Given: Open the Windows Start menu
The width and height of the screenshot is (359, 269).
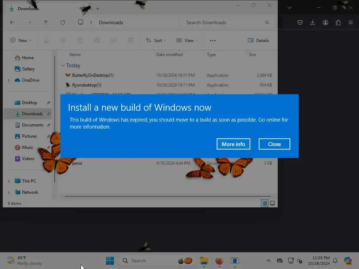Looking at the screenshot, I should click(110, 261).
